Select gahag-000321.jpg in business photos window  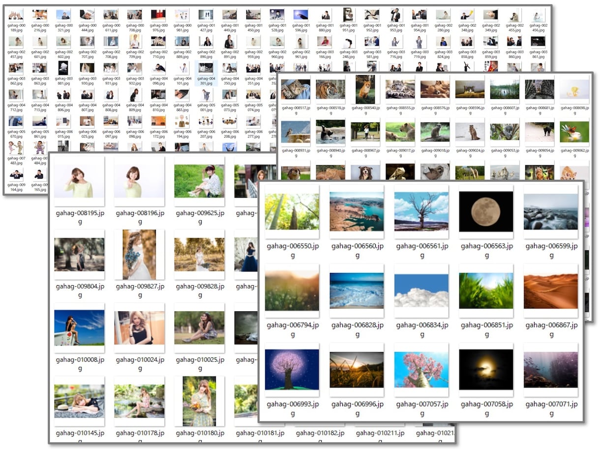[x=63, y=20]
